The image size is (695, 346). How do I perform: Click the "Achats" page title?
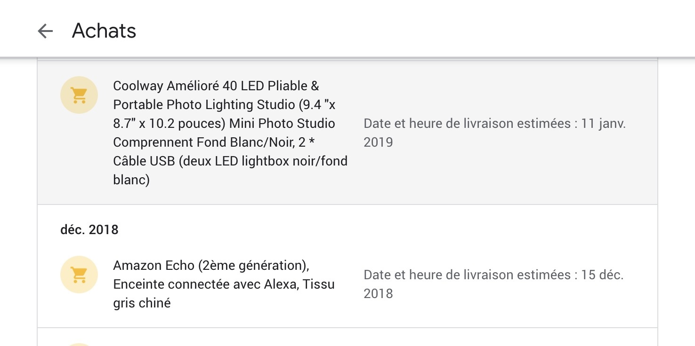104,31
